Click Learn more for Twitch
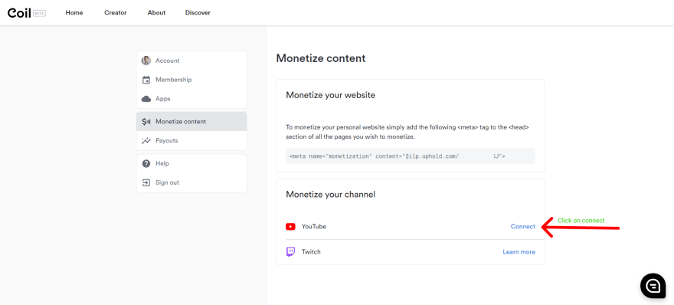The width and height of the screenshot is (674, 305). [519, 252]
